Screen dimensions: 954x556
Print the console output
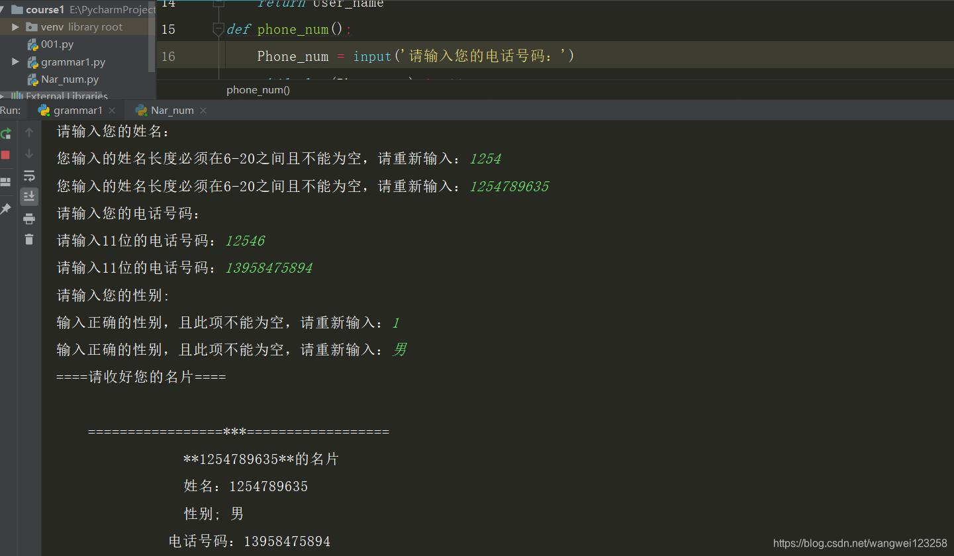pos(29,218)
